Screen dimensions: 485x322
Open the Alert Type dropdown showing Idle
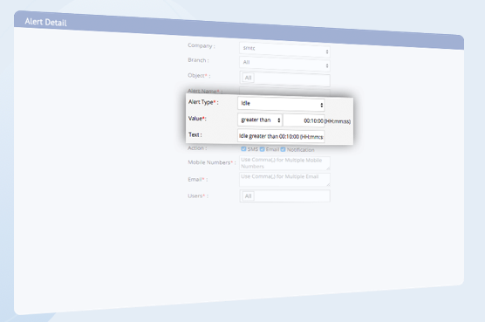tap(281, 104)
